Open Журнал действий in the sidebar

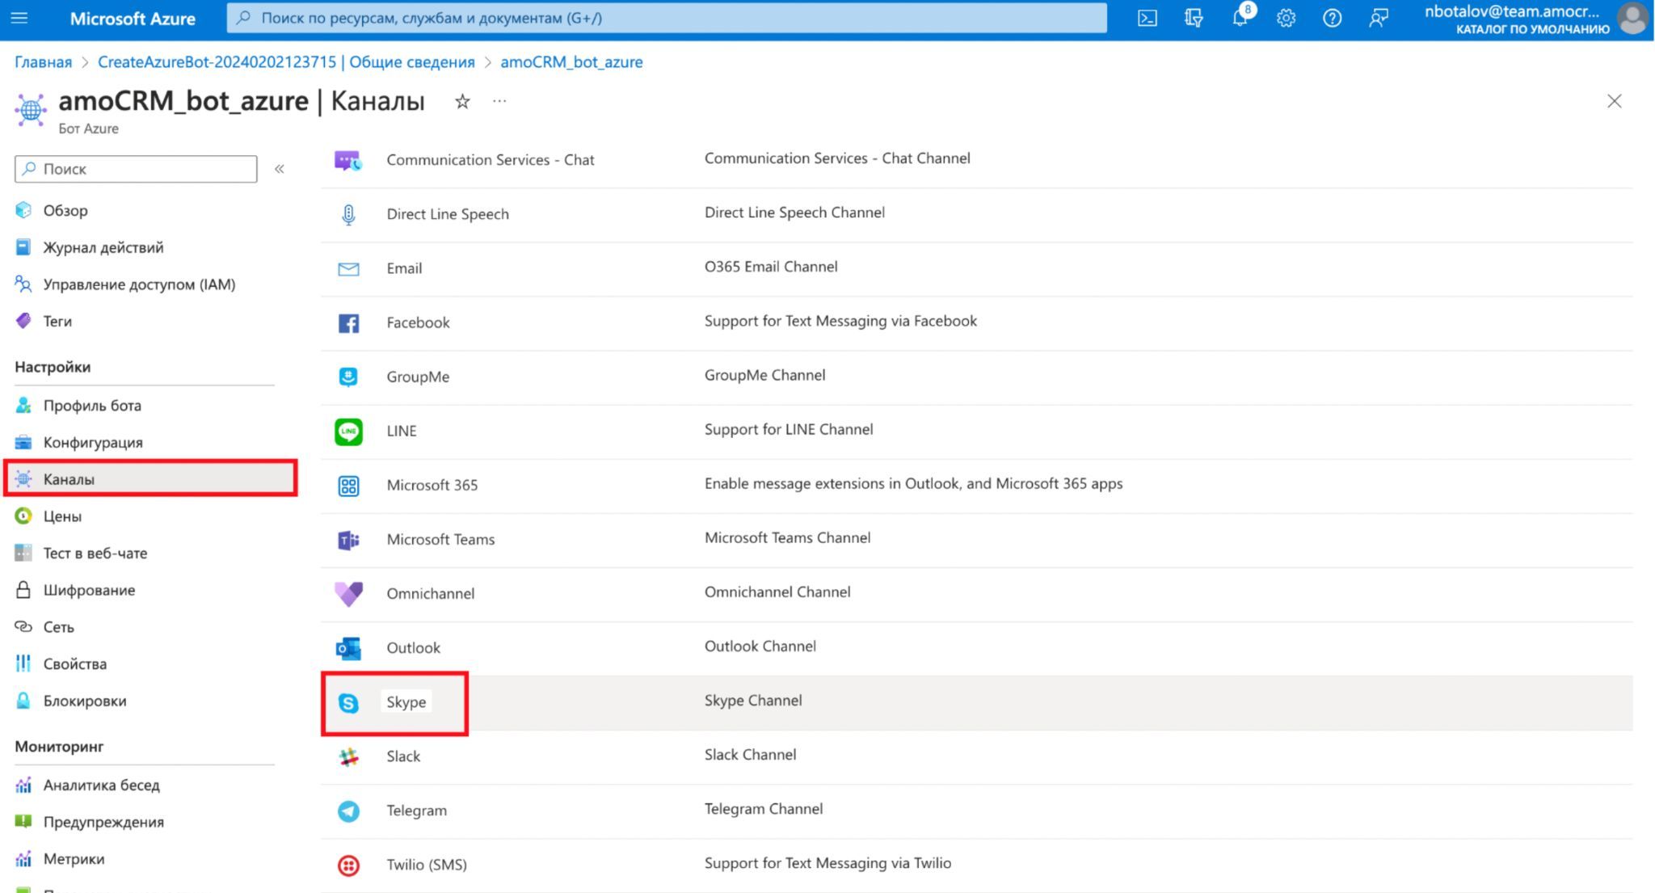pyautogui.click(x=103, y=247)
